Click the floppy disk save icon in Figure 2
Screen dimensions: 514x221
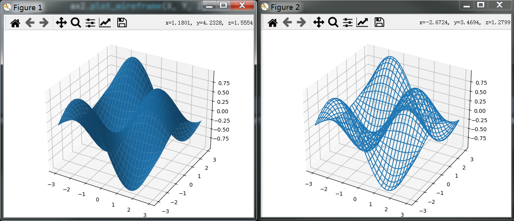click(379, 23)
